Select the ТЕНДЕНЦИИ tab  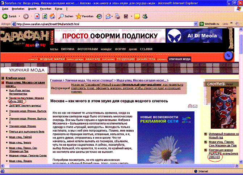pos(126,59)
